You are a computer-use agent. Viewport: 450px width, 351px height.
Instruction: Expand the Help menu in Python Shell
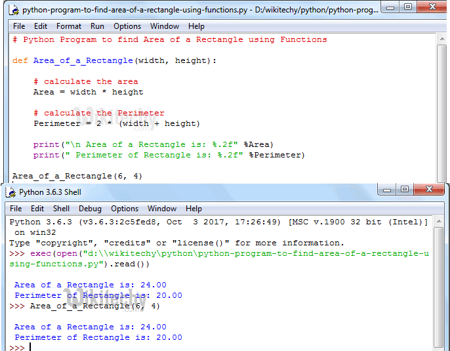194,209
